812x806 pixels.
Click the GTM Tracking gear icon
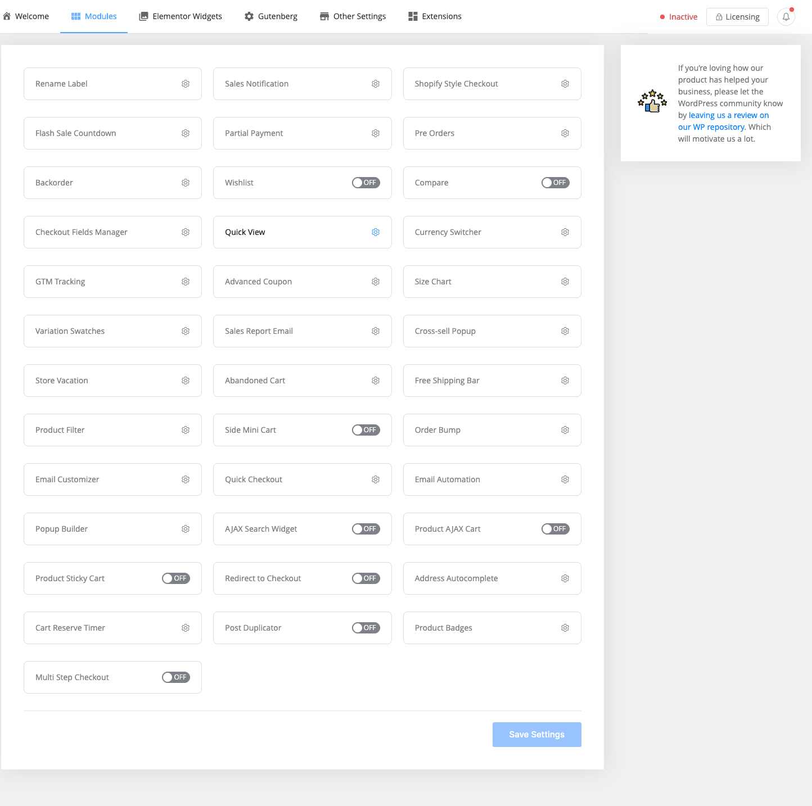(186, 282)
